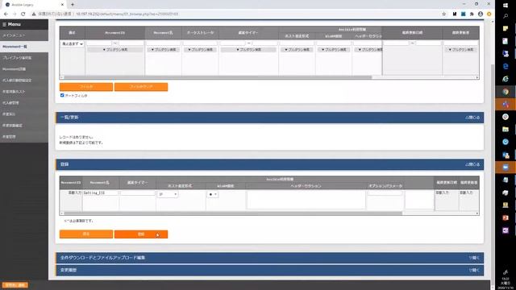Collapse the 一覧/更新 section via 閉じる

(x=472, y=118)
